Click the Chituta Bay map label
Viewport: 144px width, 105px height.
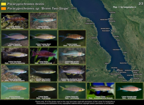click(136, 78)
